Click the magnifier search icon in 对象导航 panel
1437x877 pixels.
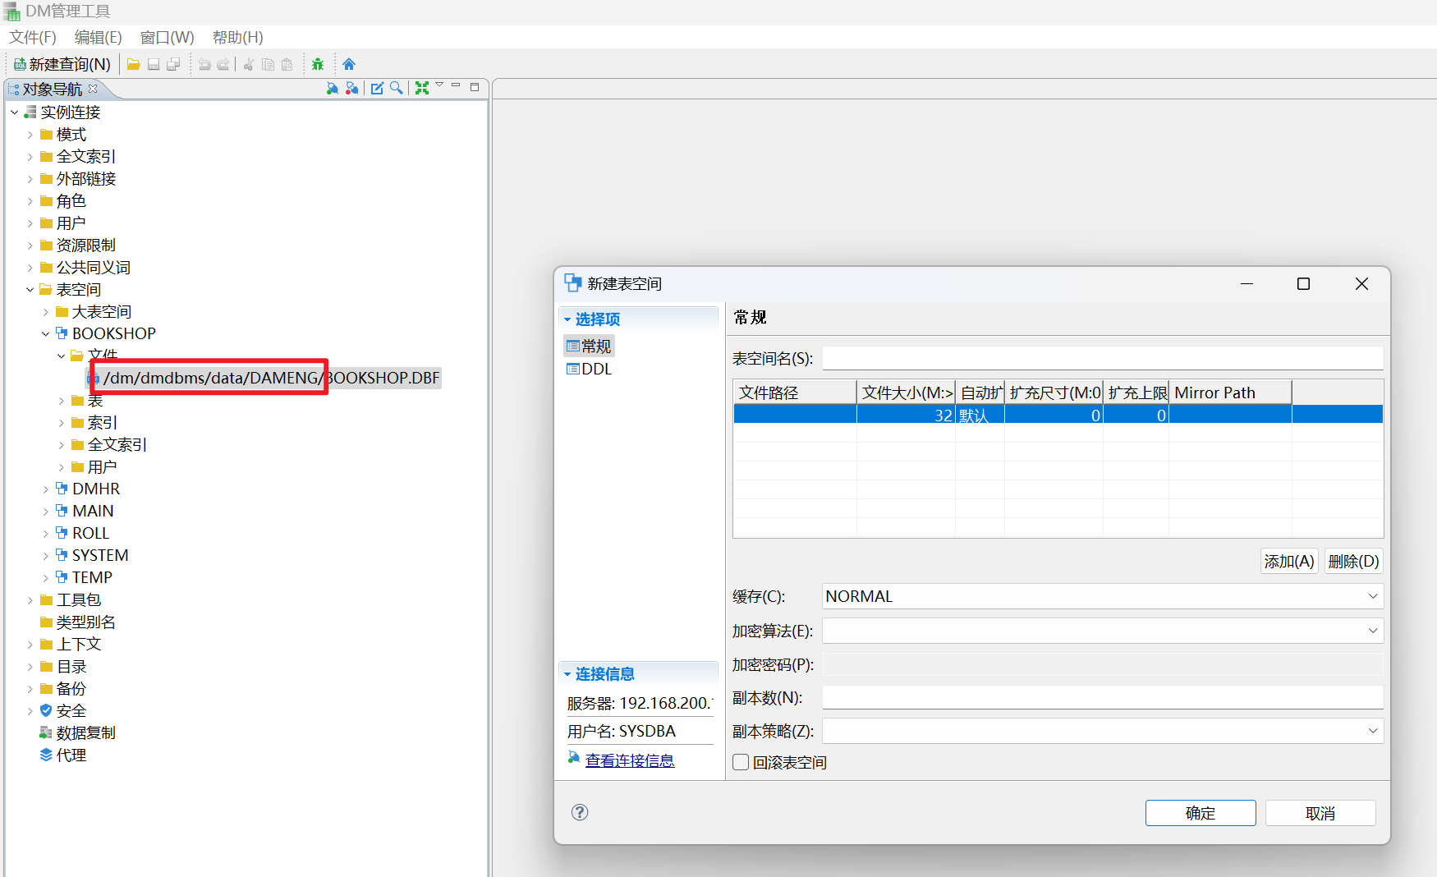[x=397, y=88]
